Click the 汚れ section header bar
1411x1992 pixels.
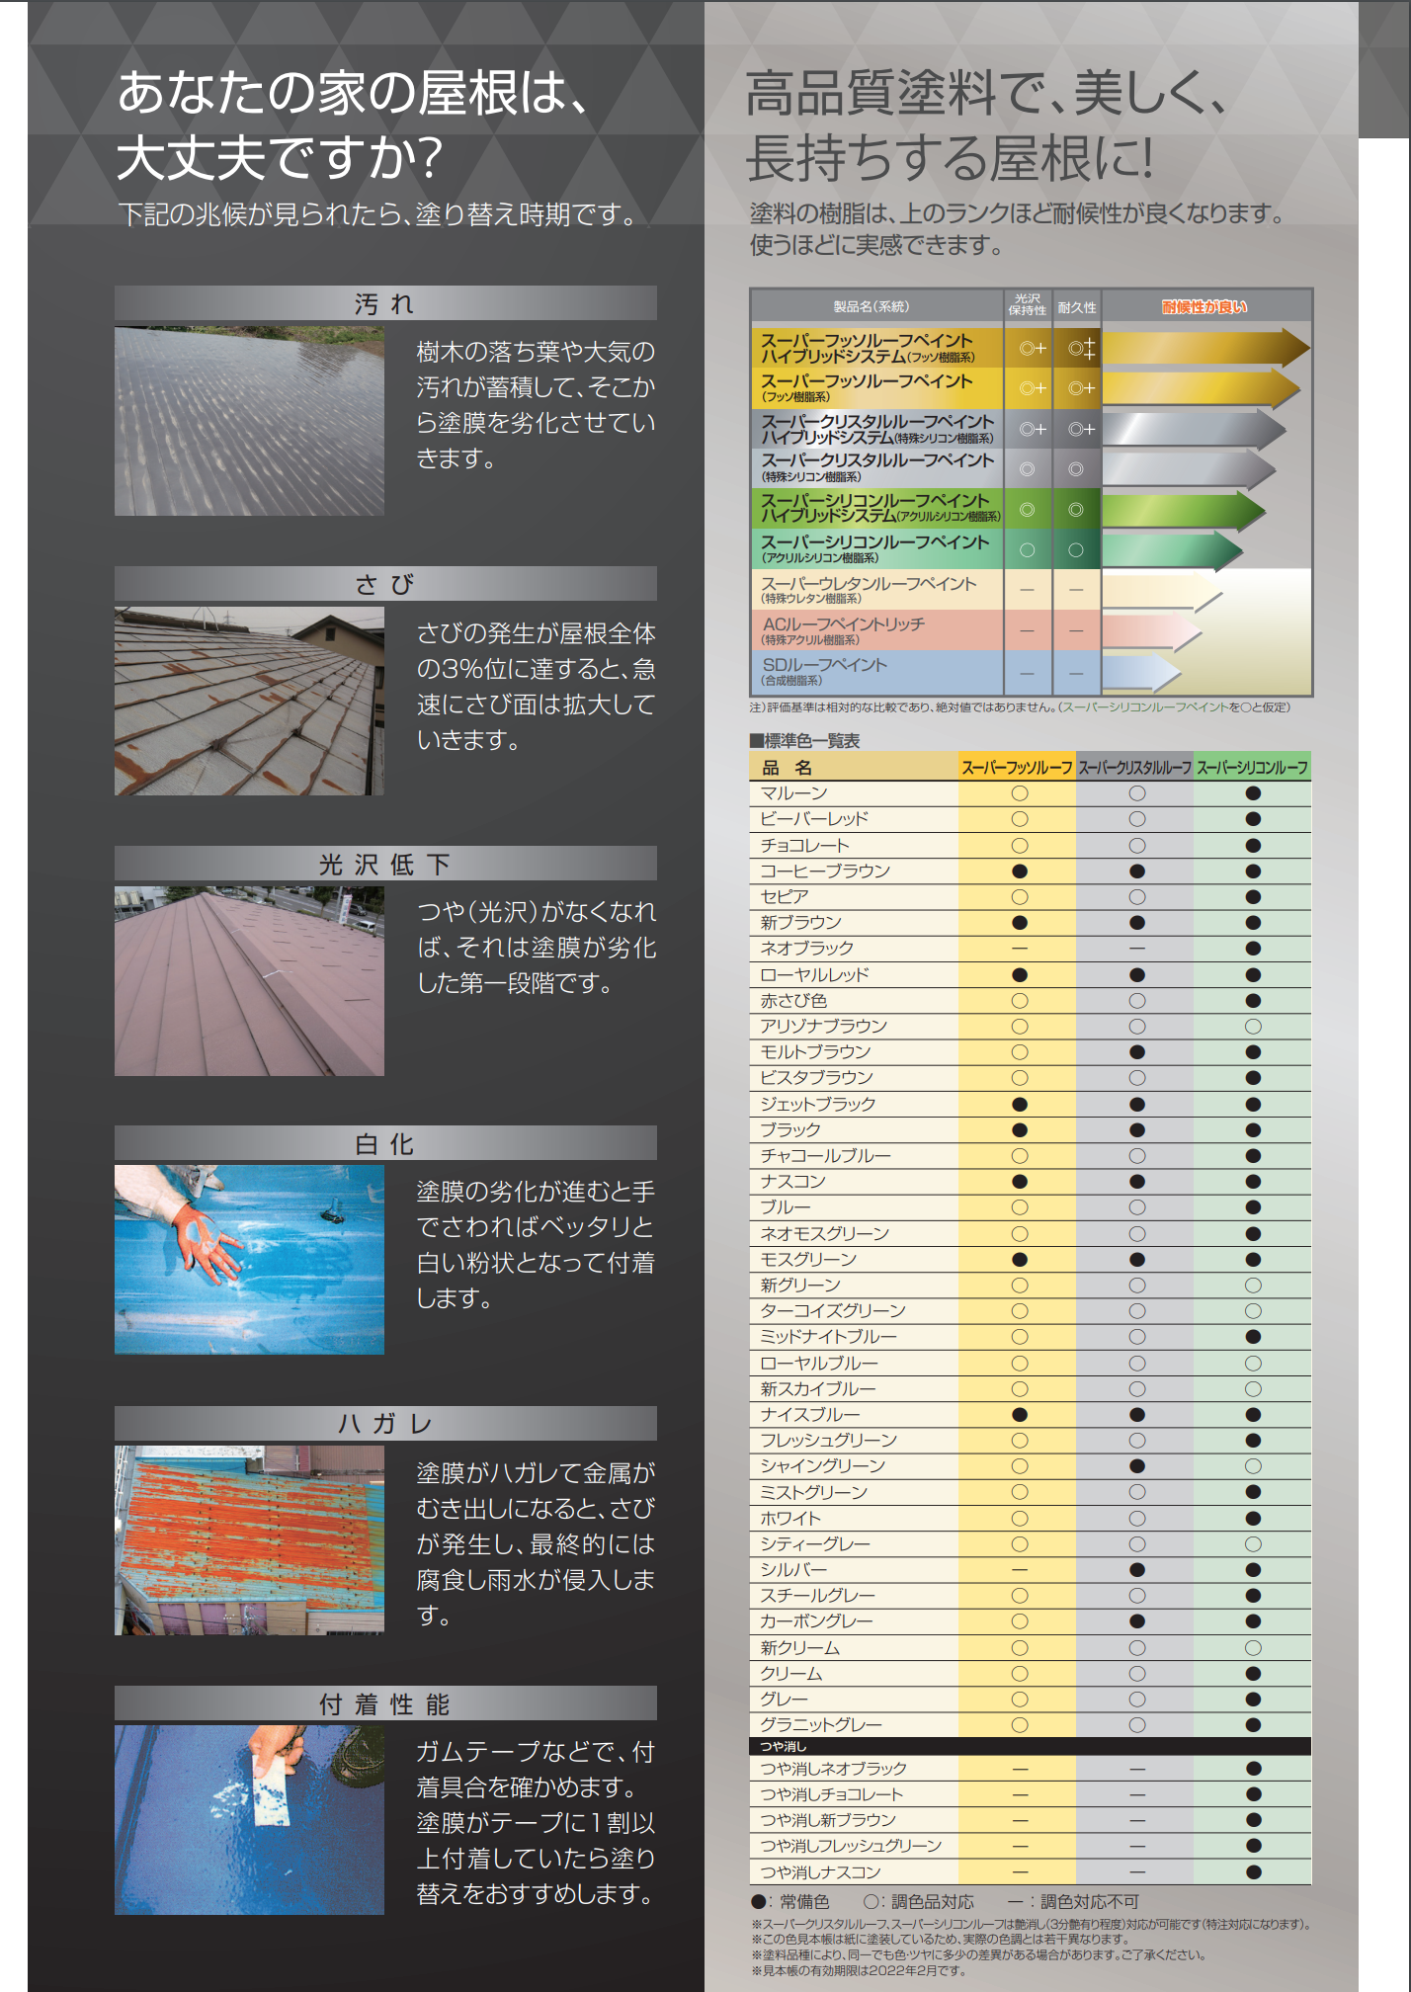tap(385, 303)
